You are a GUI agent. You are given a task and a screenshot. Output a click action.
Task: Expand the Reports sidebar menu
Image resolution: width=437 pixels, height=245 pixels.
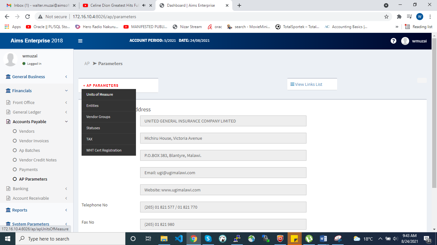[20, 210]
